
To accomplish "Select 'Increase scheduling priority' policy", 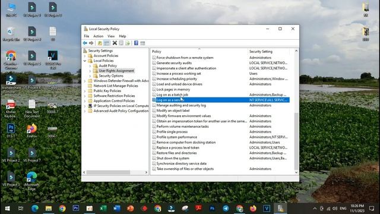I will click(220, 79).
